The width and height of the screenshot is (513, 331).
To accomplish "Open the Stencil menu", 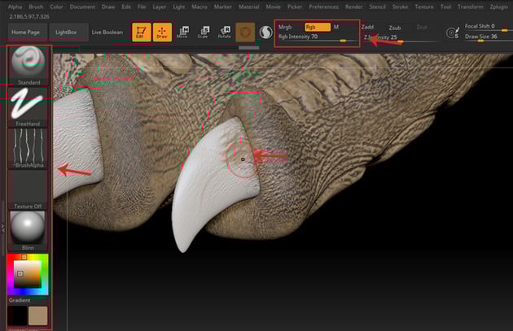I will [377, 7].
